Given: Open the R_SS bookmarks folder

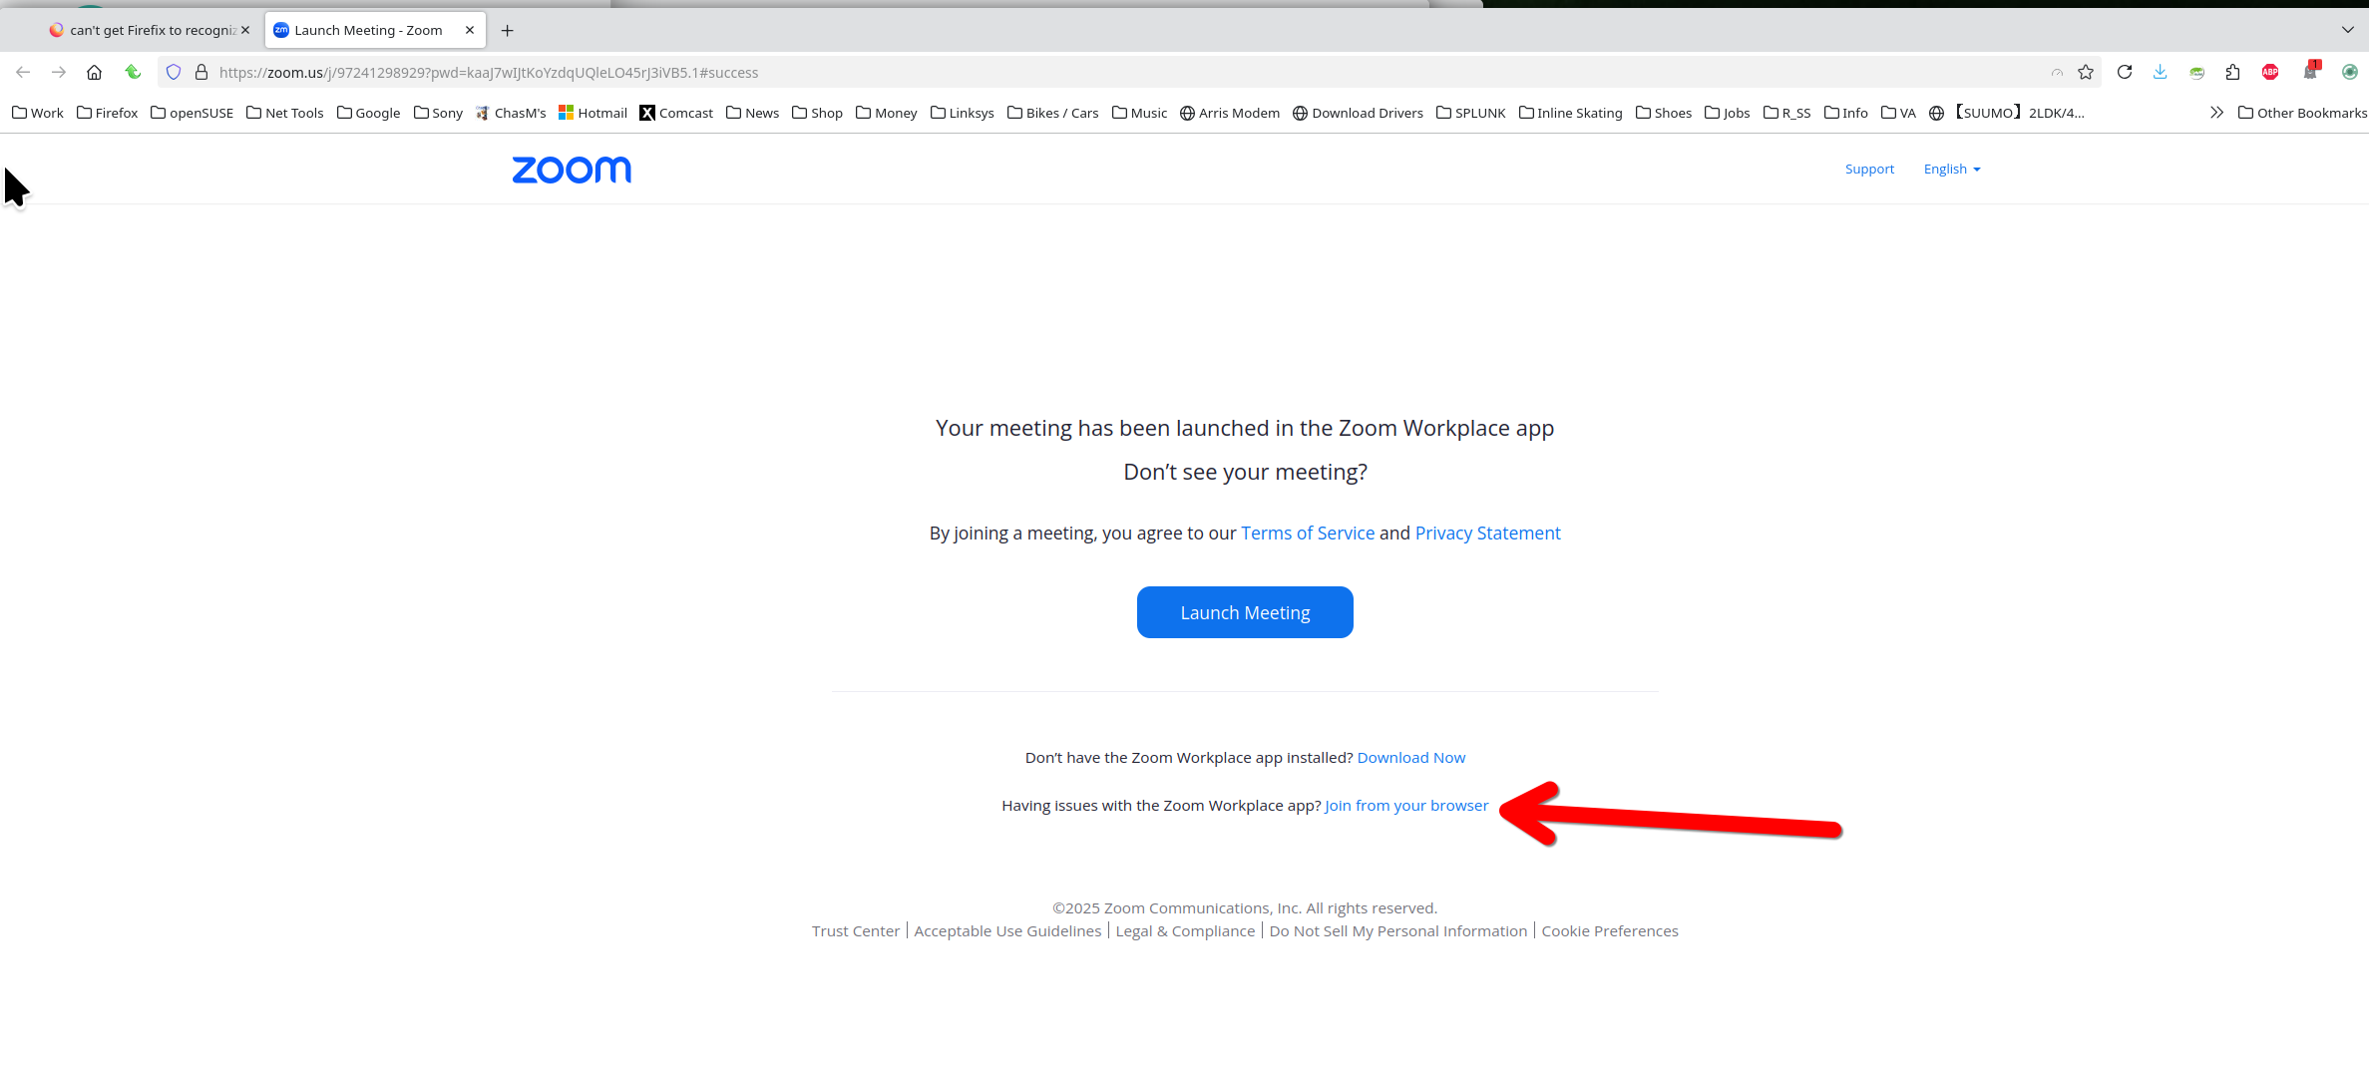Looking at the screenshot, I should coord(1787,113).
